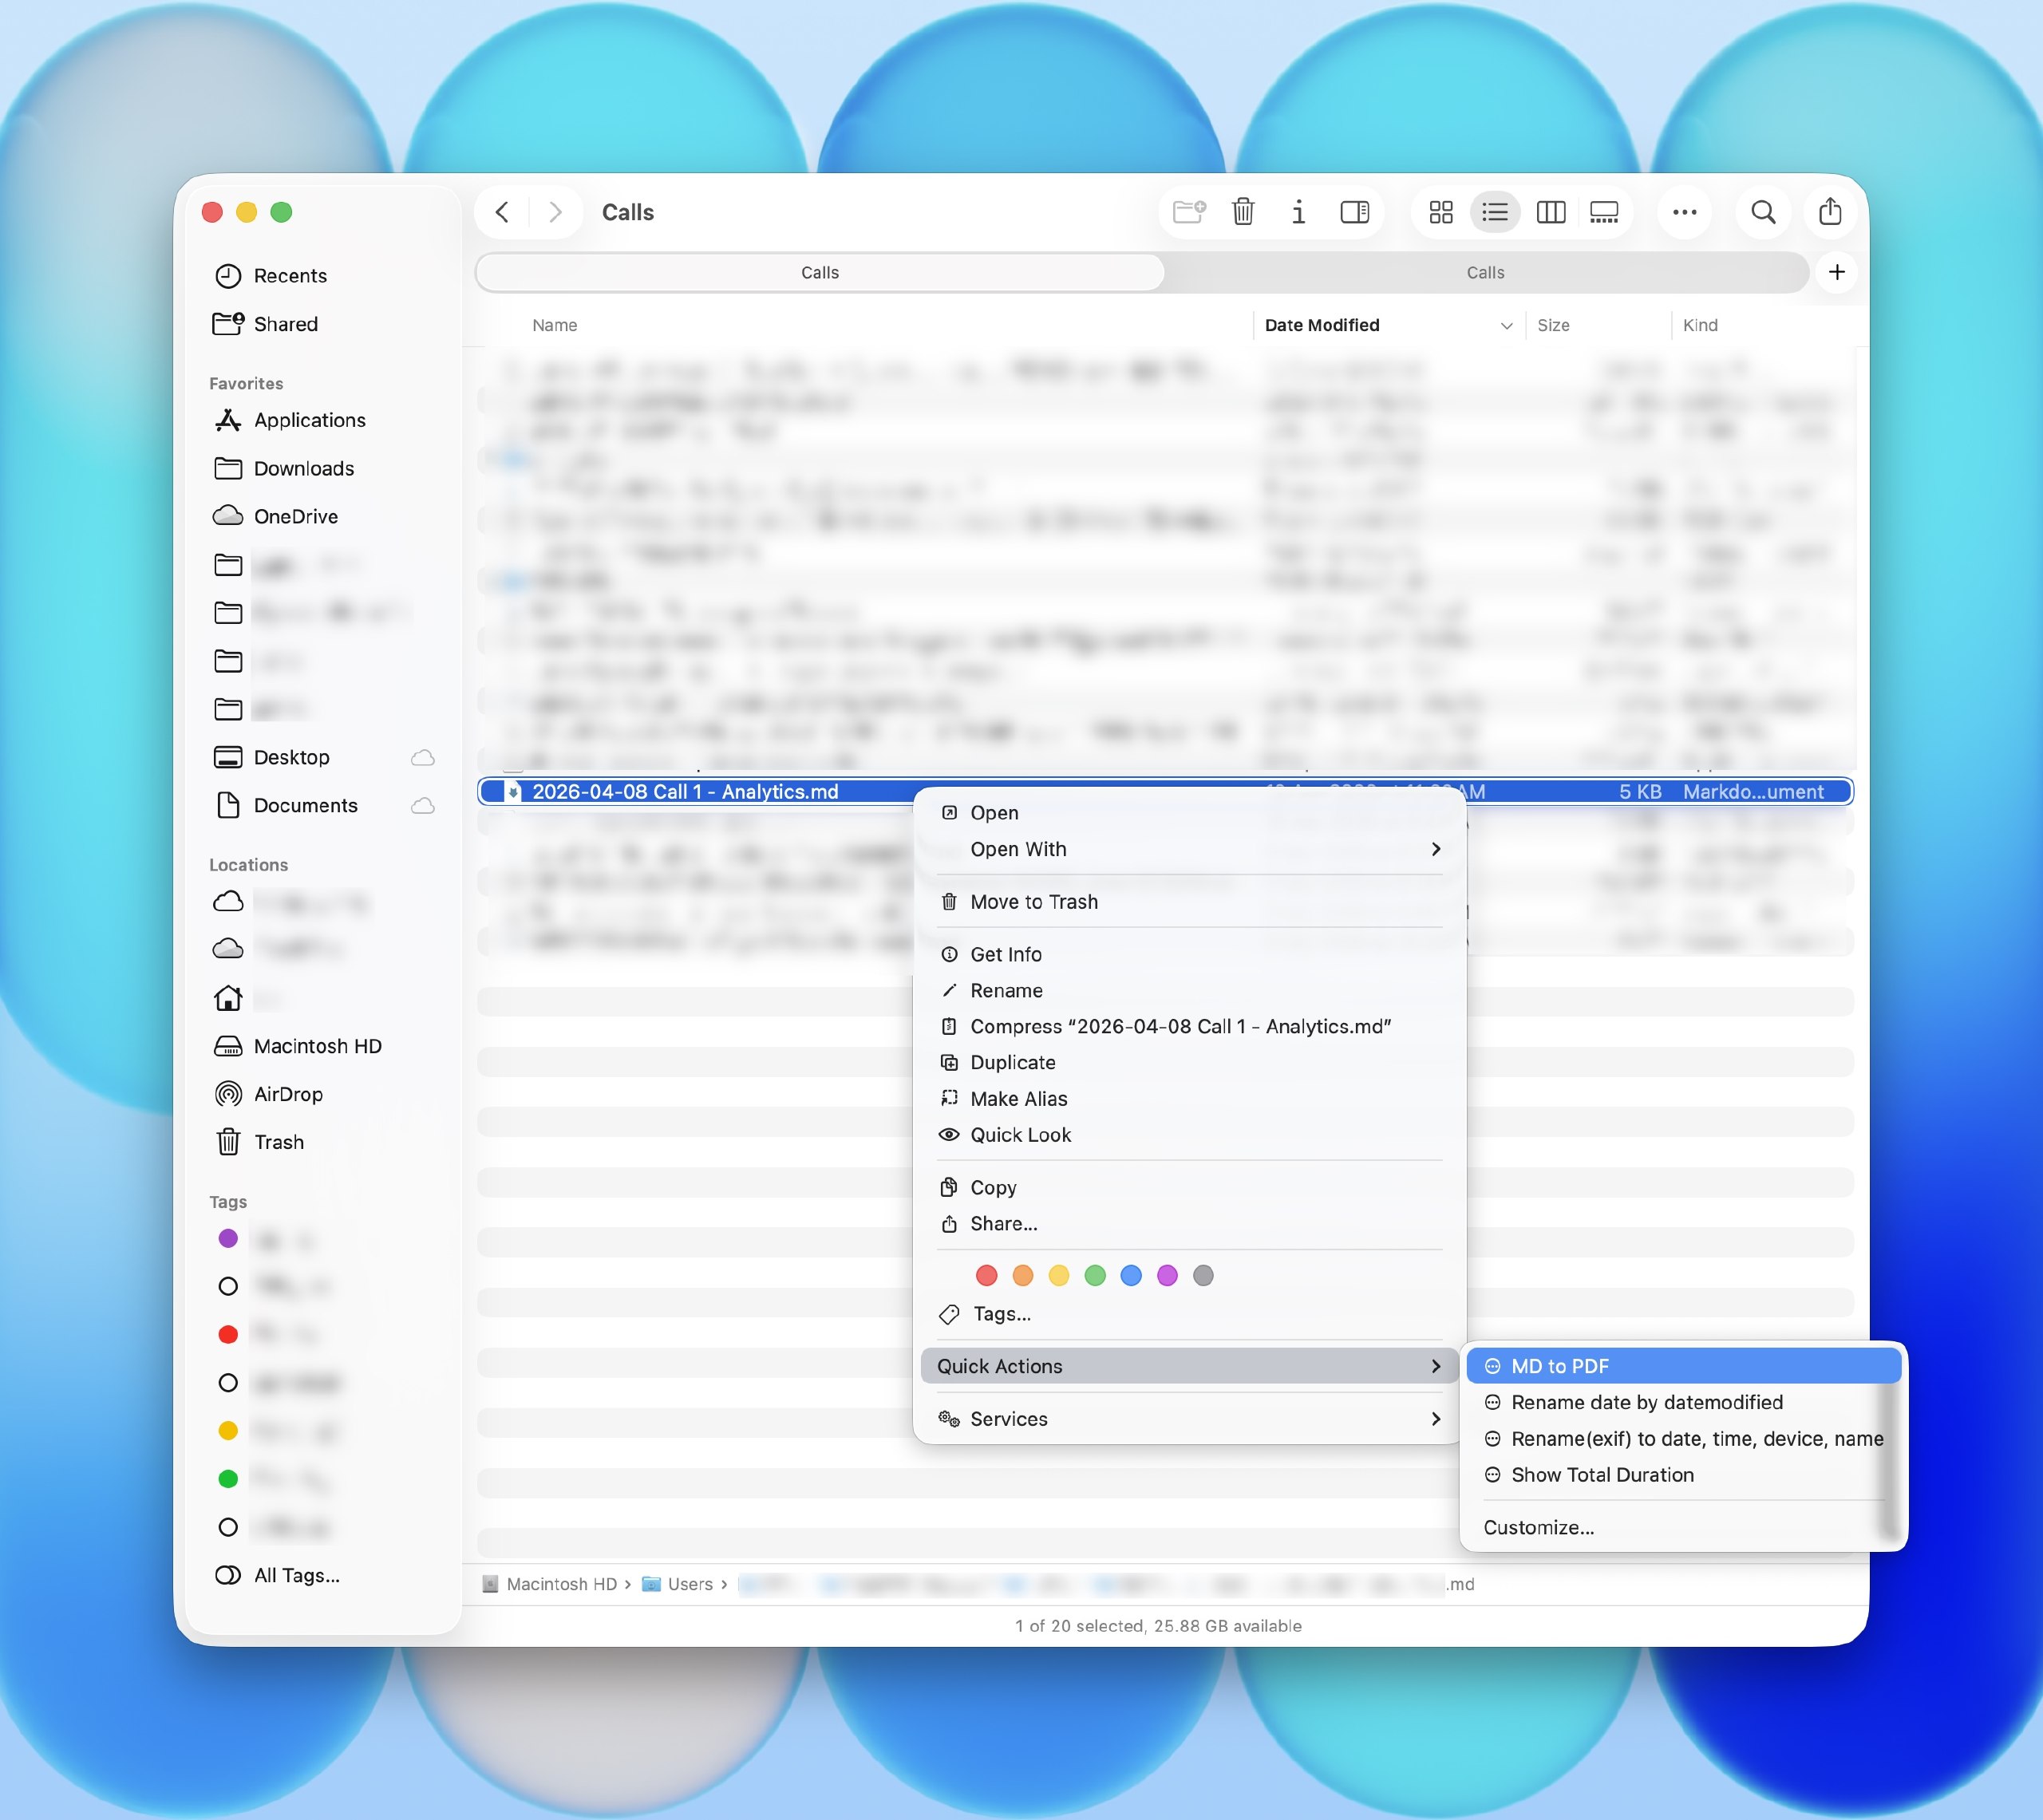Expand the Services submenu
The height and width of the screenshot is (1820, 2043).
pos(1189,1419)
